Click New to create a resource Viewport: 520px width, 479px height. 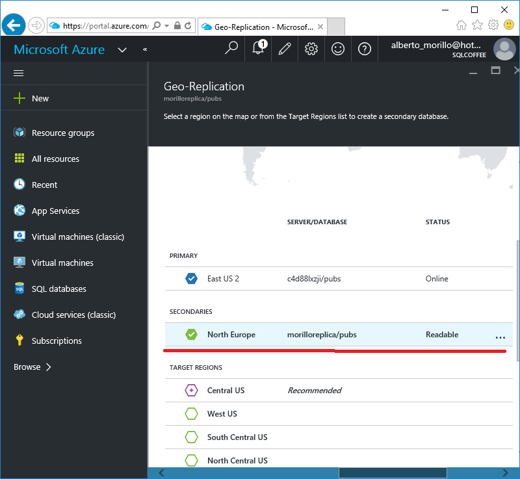73,98
